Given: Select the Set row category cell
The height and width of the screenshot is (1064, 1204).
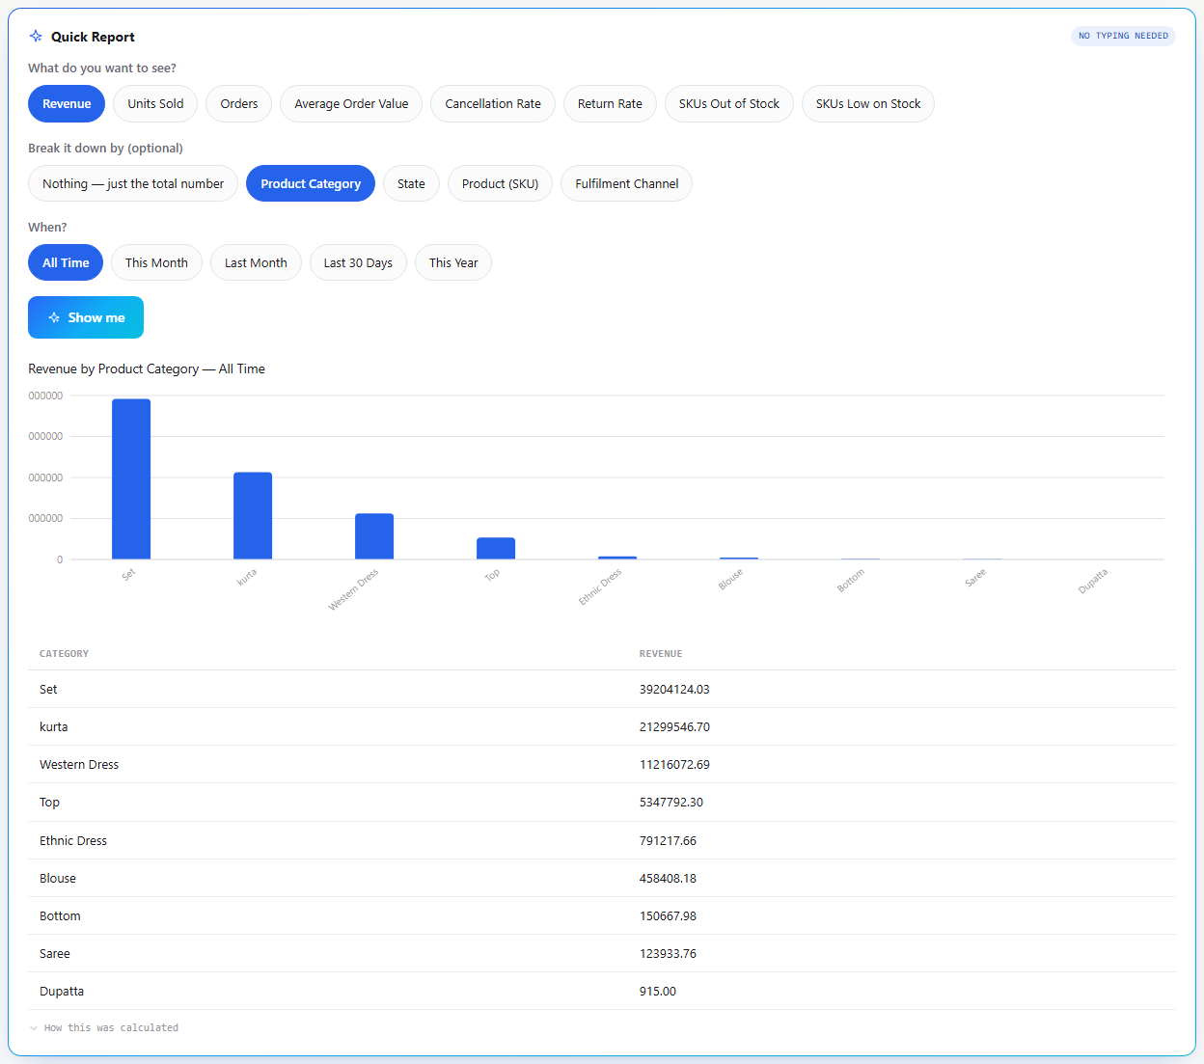Looking at the screenshot, I should coord(48,690).
